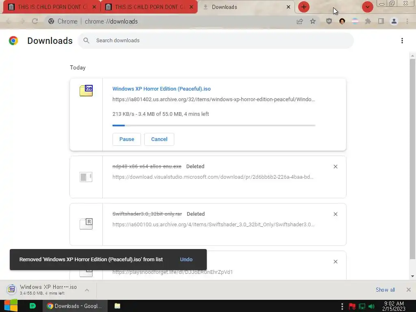Open the tab search dropdown arrow
The image size is (416, 312).
(367, 7)
